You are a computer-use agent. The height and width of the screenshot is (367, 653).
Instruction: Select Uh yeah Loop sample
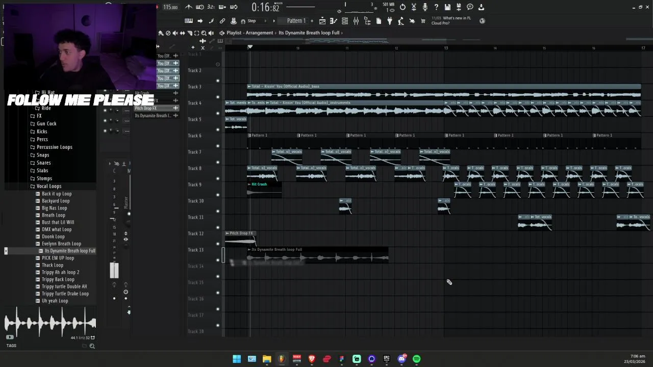tap(55, 301)
